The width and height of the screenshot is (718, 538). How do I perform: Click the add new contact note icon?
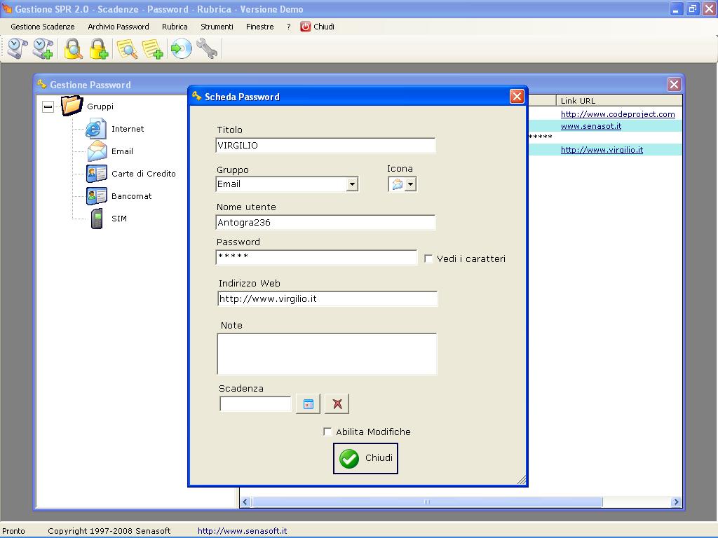pos(152,48)
